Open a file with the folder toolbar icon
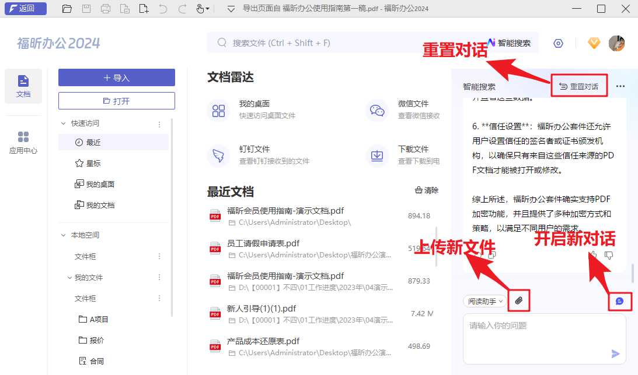 tap(67, 9)
